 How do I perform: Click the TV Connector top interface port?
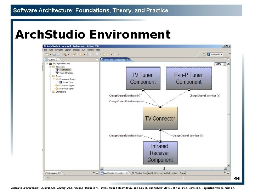tap(160, 107)
